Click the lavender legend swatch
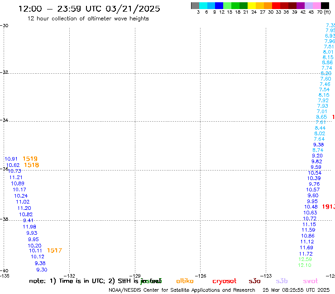This screenshot has width=335, height=294. 308,5
